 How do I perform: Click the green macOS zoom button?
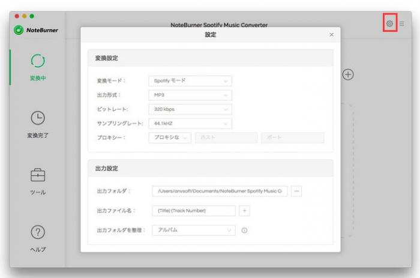pos(32,16)
